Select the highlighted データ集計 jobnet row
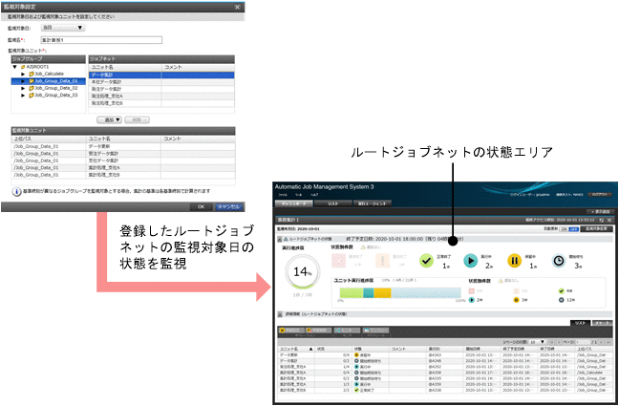This screenshot has height=406, width=619. coord(161,75)
